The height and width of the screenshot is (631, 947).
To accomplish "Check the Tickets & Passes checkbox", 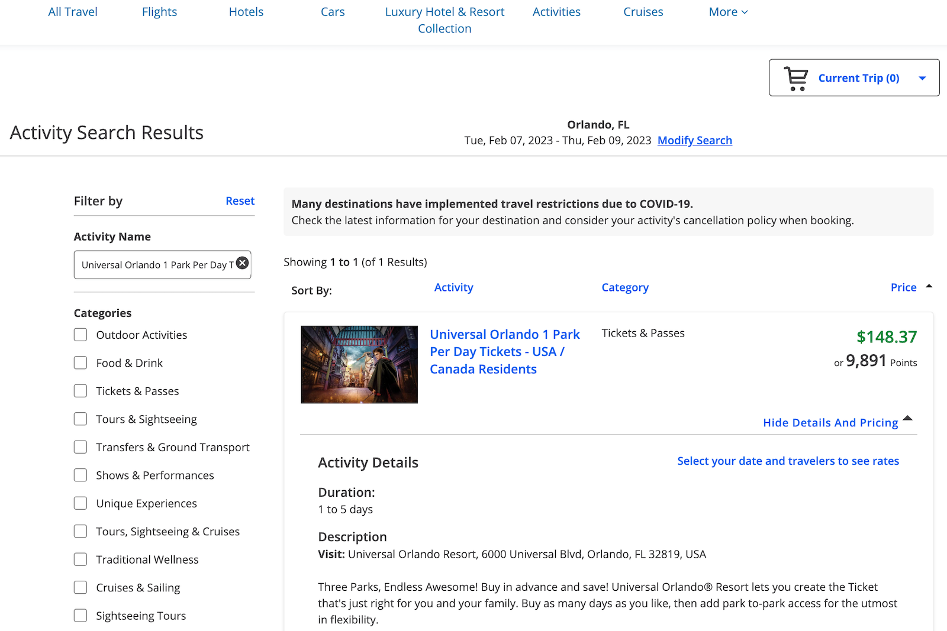I will 80,390.
